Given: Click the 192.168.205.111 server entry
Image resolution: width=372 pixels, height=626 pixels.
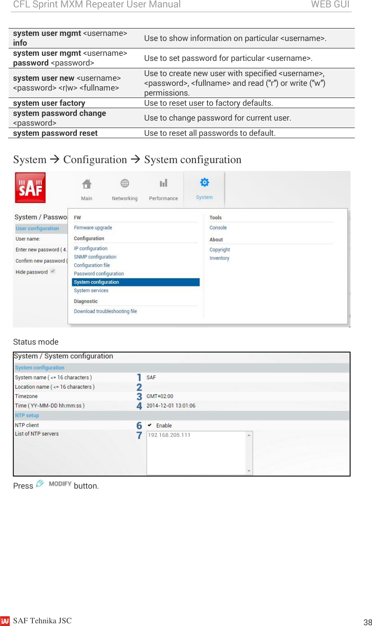Looking at the screenshot, I should (x=169, y=435).
